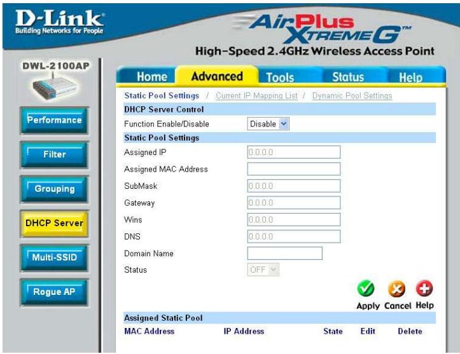Switch to the Advanced tab
Viewport: 460px width, 354px height.
(217, 76)
